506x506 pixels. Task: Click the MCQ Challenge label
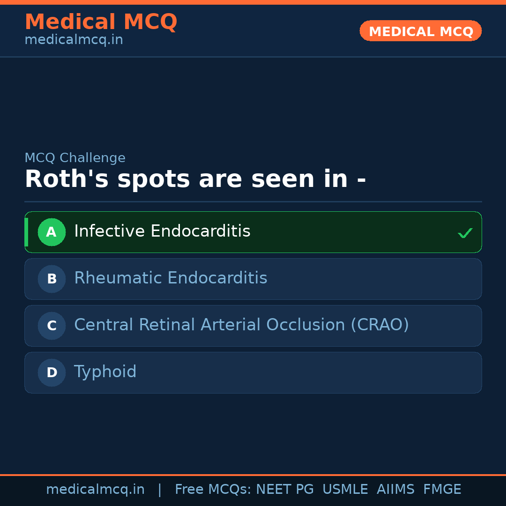click(x=75, y=158)
